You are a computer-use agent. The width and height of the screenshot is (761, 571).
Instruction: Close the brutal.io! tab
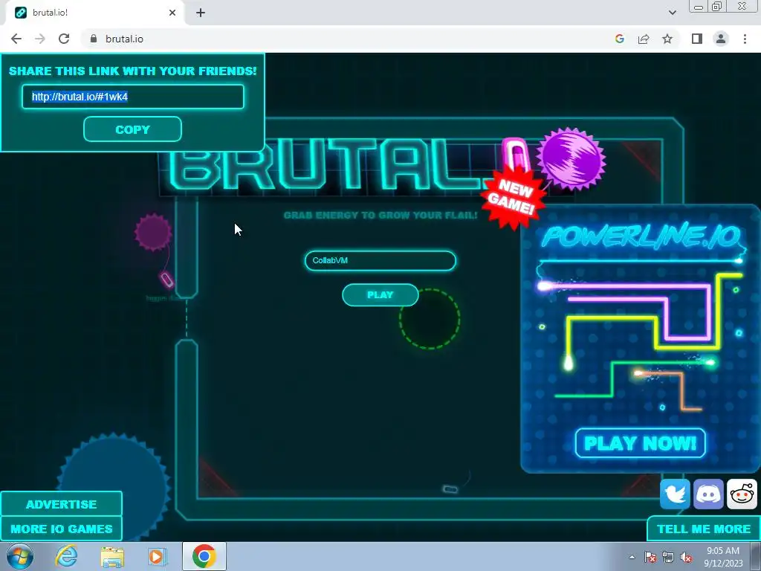point(172,13)
